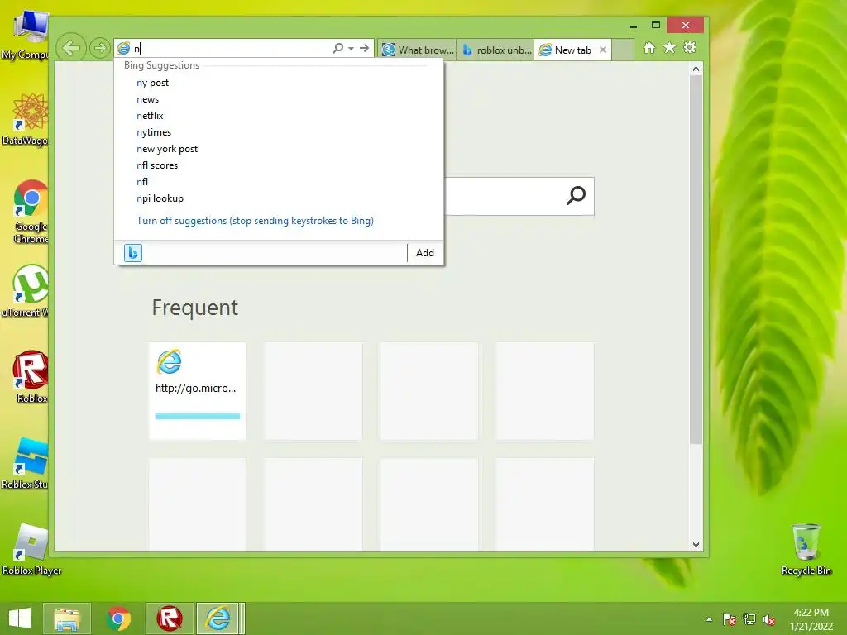847x635 pixels.
Task: Select the uTorrent desktop shortcut
Action: click(25, 290)
